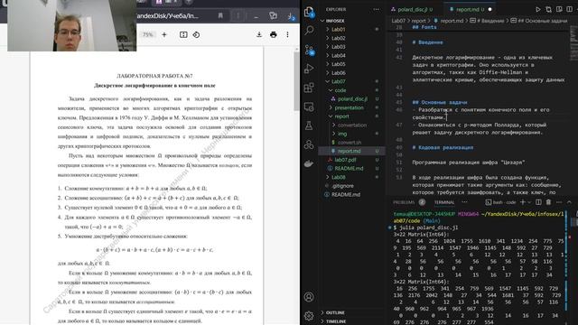Open Explorer panel more actions ellipsis
Viewport: 578px width, 325px height.
point(376,10)
